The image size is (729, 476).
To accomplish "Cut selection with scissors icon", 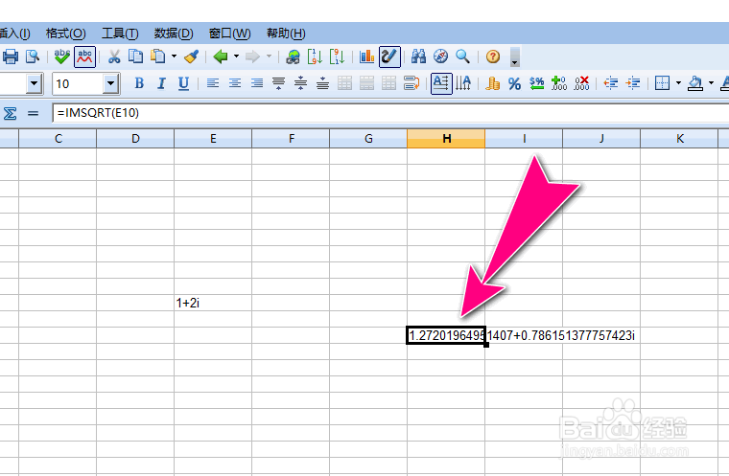I will (114, 57).
